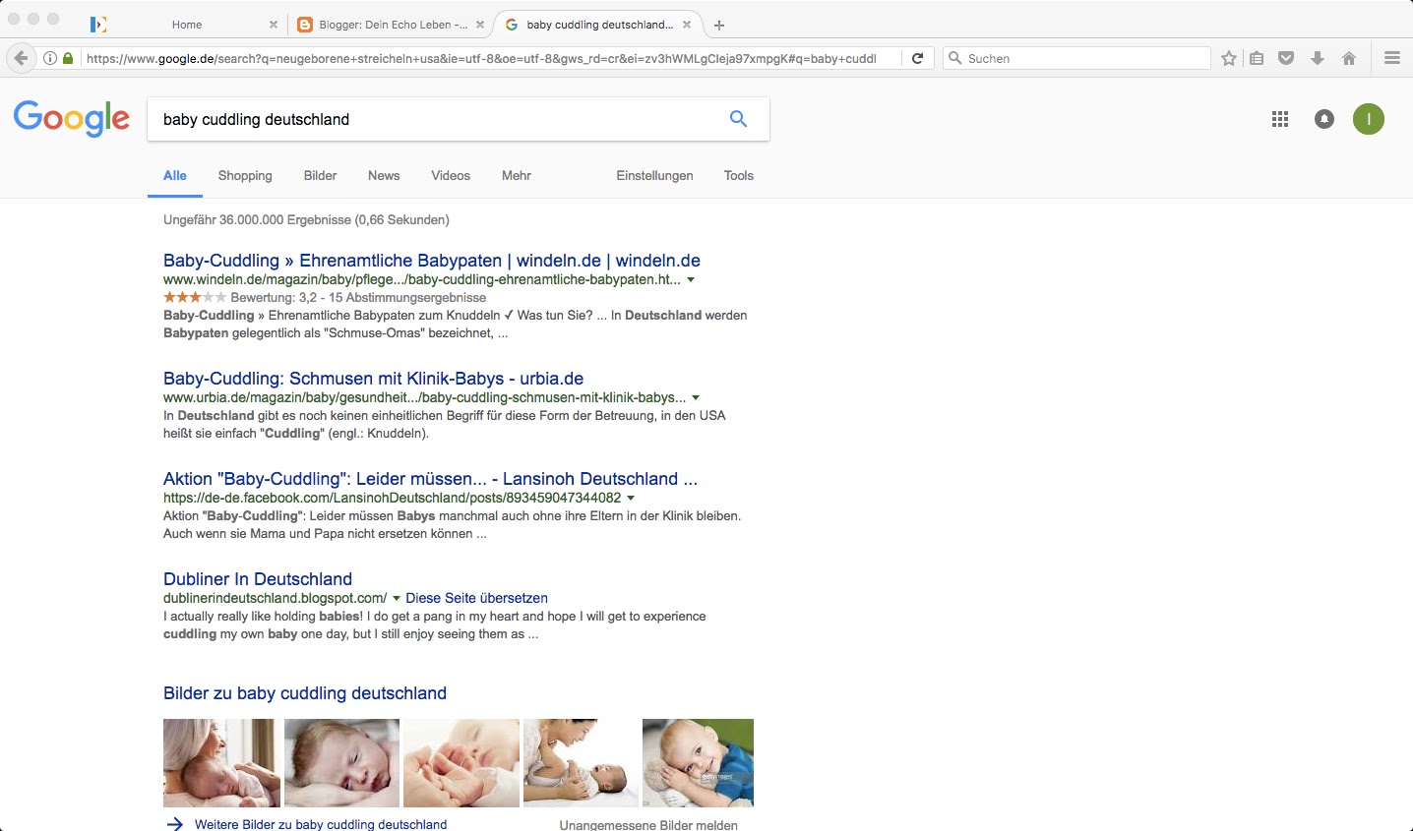Viewport: 1413px width, 831px height.
Task: Close the Home tab
Action: [274, 25]
